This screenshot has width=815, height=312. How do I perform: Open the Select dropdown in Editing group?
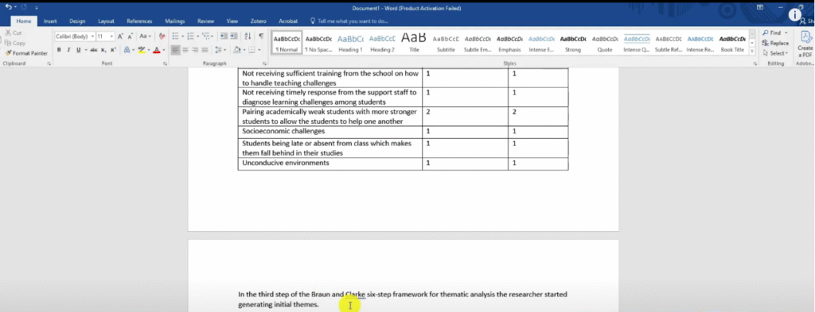point(775,53)
